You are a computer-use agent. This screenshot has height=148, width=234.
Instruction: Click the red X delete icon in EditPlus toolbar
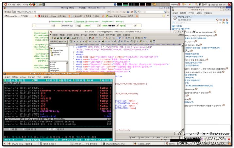[x=93, y=38]
